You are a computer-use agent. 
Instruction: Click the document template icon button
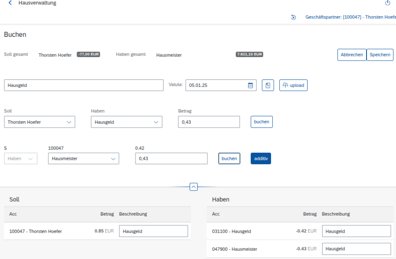[268, 85]
